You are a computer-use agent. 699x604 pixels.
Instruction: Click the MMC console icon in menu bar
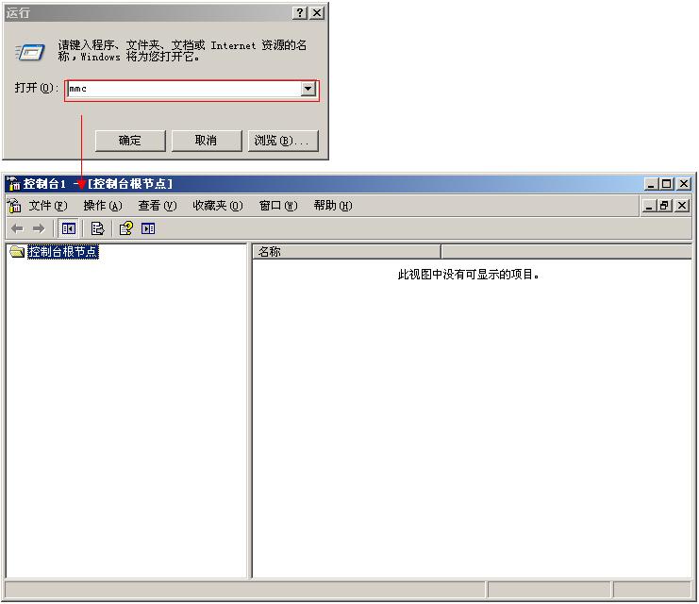14,206
